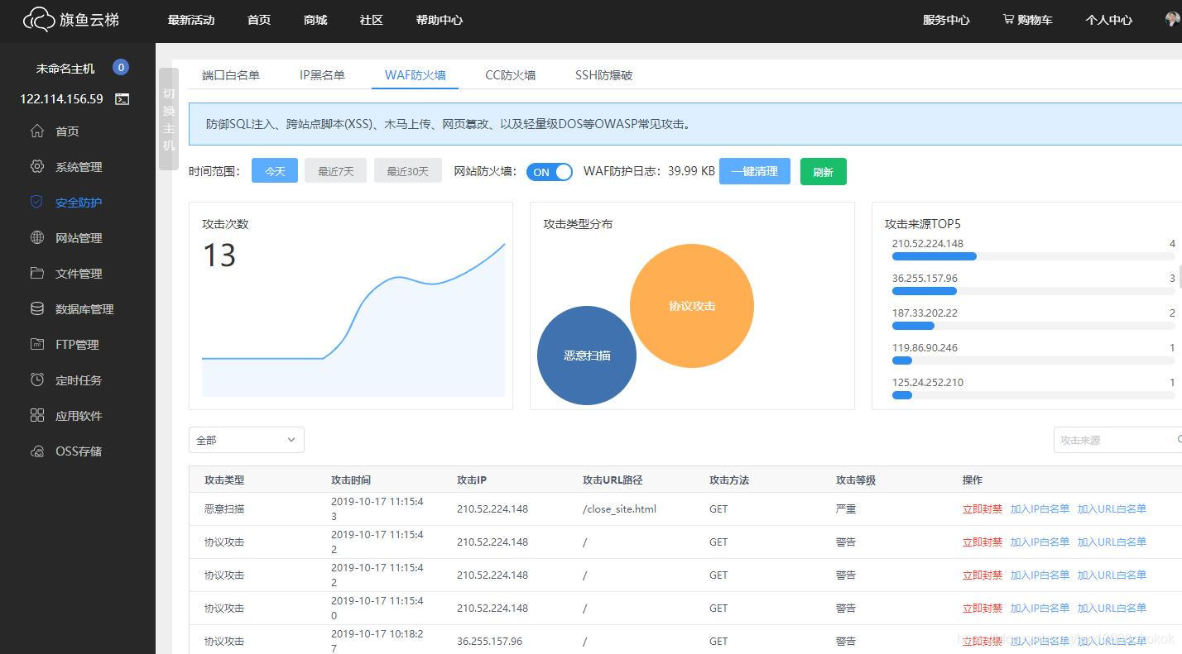Switch to the SSH防爆破 tab

point(603,74)
